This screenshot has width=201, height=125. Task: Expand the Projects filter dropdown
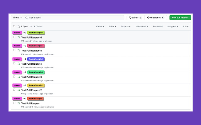point(126,26)
